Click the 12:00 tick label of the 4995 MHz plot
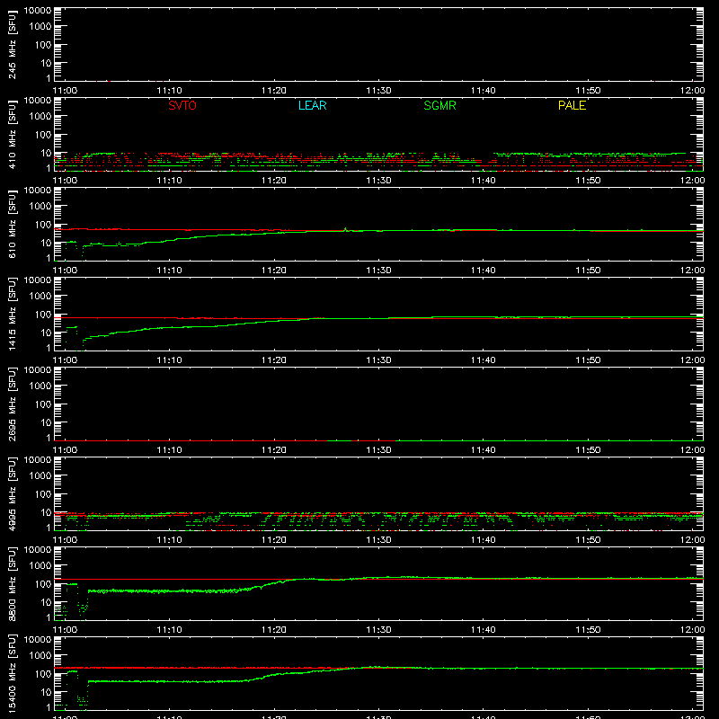 692,540
